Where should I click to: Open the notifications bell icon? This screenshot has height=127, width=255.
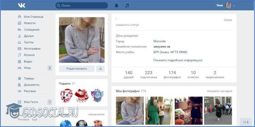click(116, 5)
